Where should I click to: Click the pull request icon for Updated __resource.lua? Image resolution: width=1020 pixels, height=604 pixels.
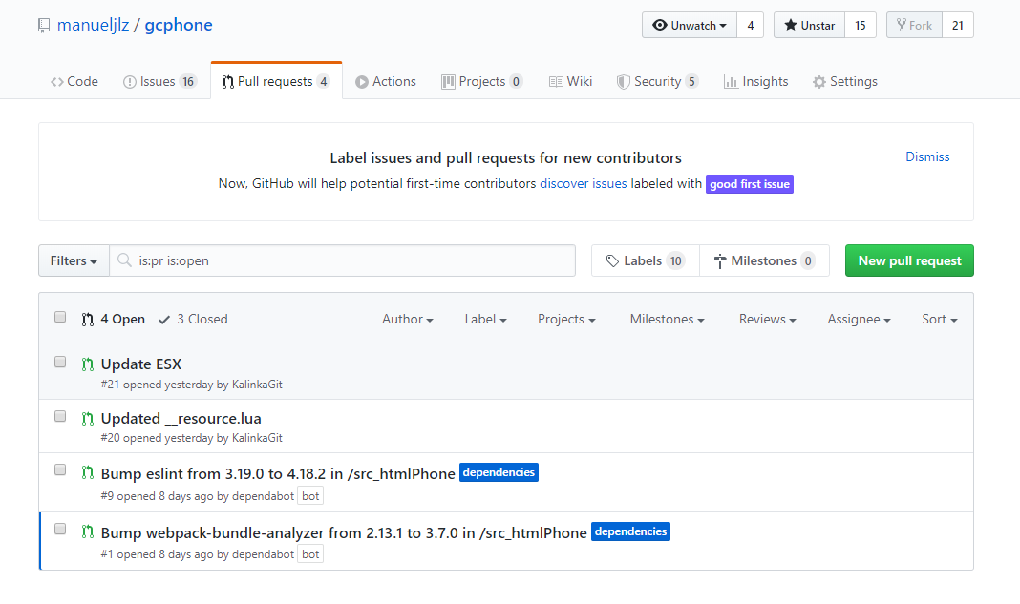87,418
